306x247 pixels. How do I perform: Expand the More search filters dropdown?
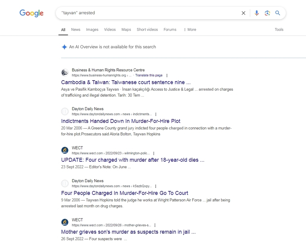click(190, 30)
